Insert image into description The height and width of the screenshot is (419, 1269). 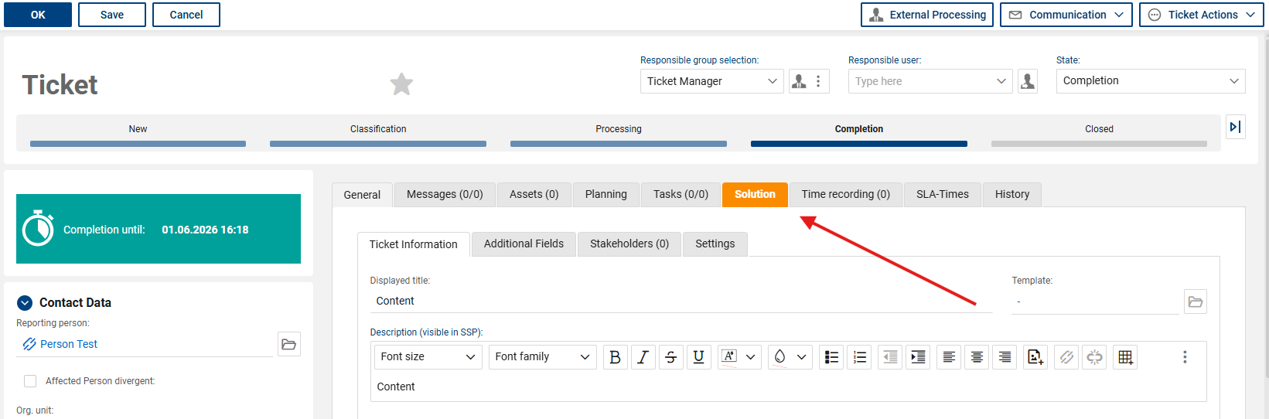click(1035, 356)
